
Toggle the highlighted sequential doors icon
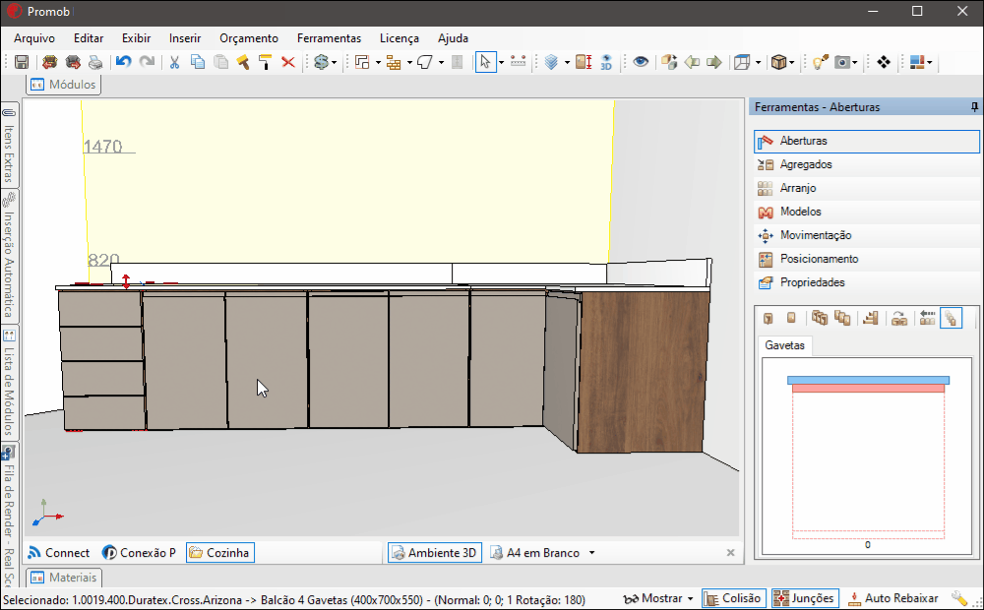point(951,318)
